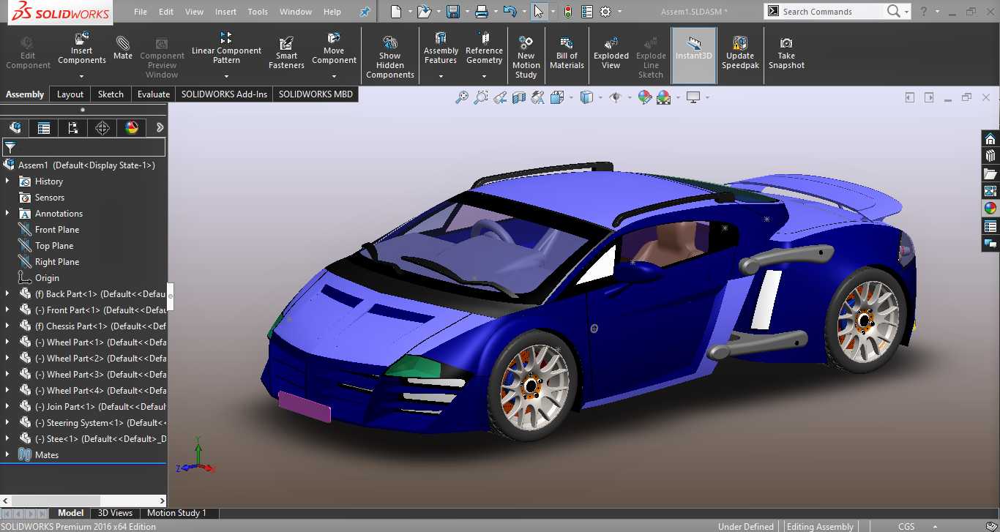The image size is (1000, 532).
Task: Click the Motion Study 1 tab
Action: [177, 513]
